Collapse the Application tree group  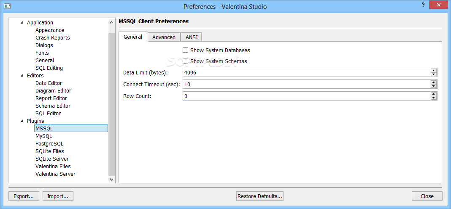pos(22,23)
